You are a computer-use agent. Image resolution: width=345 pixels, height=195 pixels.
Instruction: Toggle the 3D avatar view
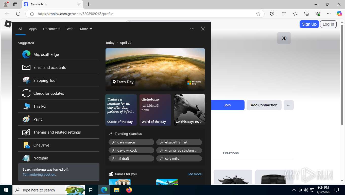(284, 38)
